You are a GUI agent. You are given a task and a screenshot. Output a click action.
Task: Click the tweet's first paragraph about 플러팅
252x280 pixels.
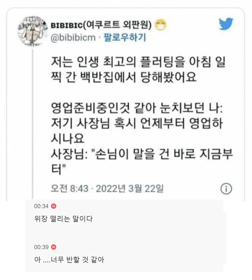click(138, 69)
